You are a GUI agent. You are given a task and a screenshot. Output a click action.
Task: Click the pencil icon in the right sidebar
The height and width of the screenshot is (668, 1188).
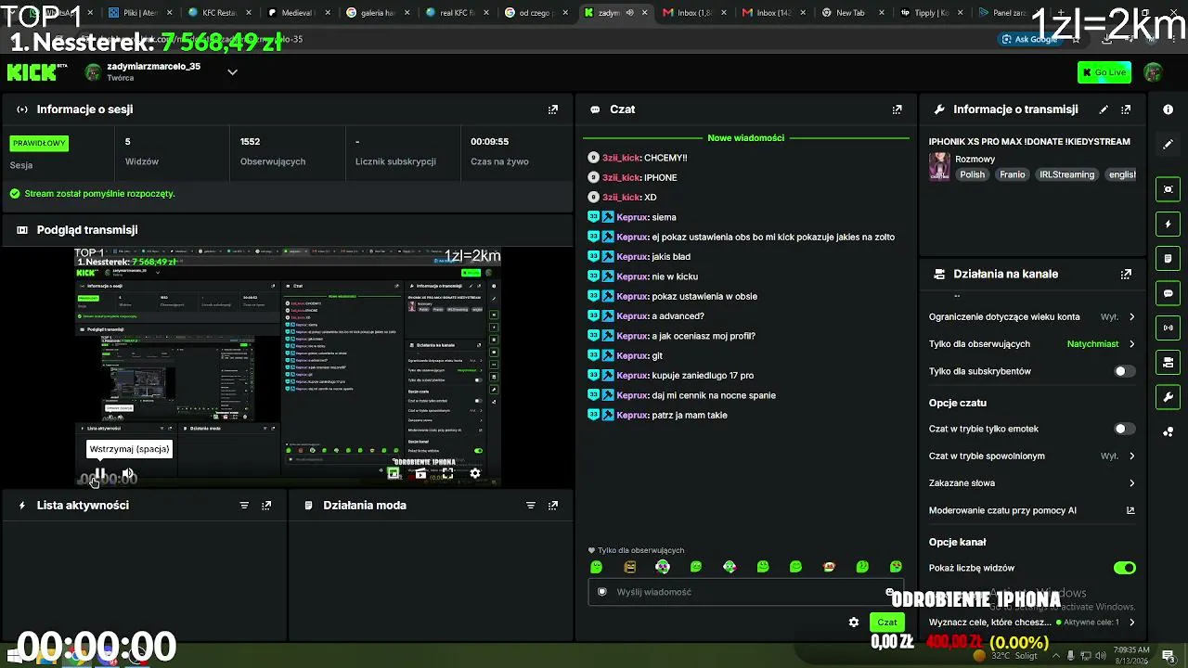click(1168, 145)
